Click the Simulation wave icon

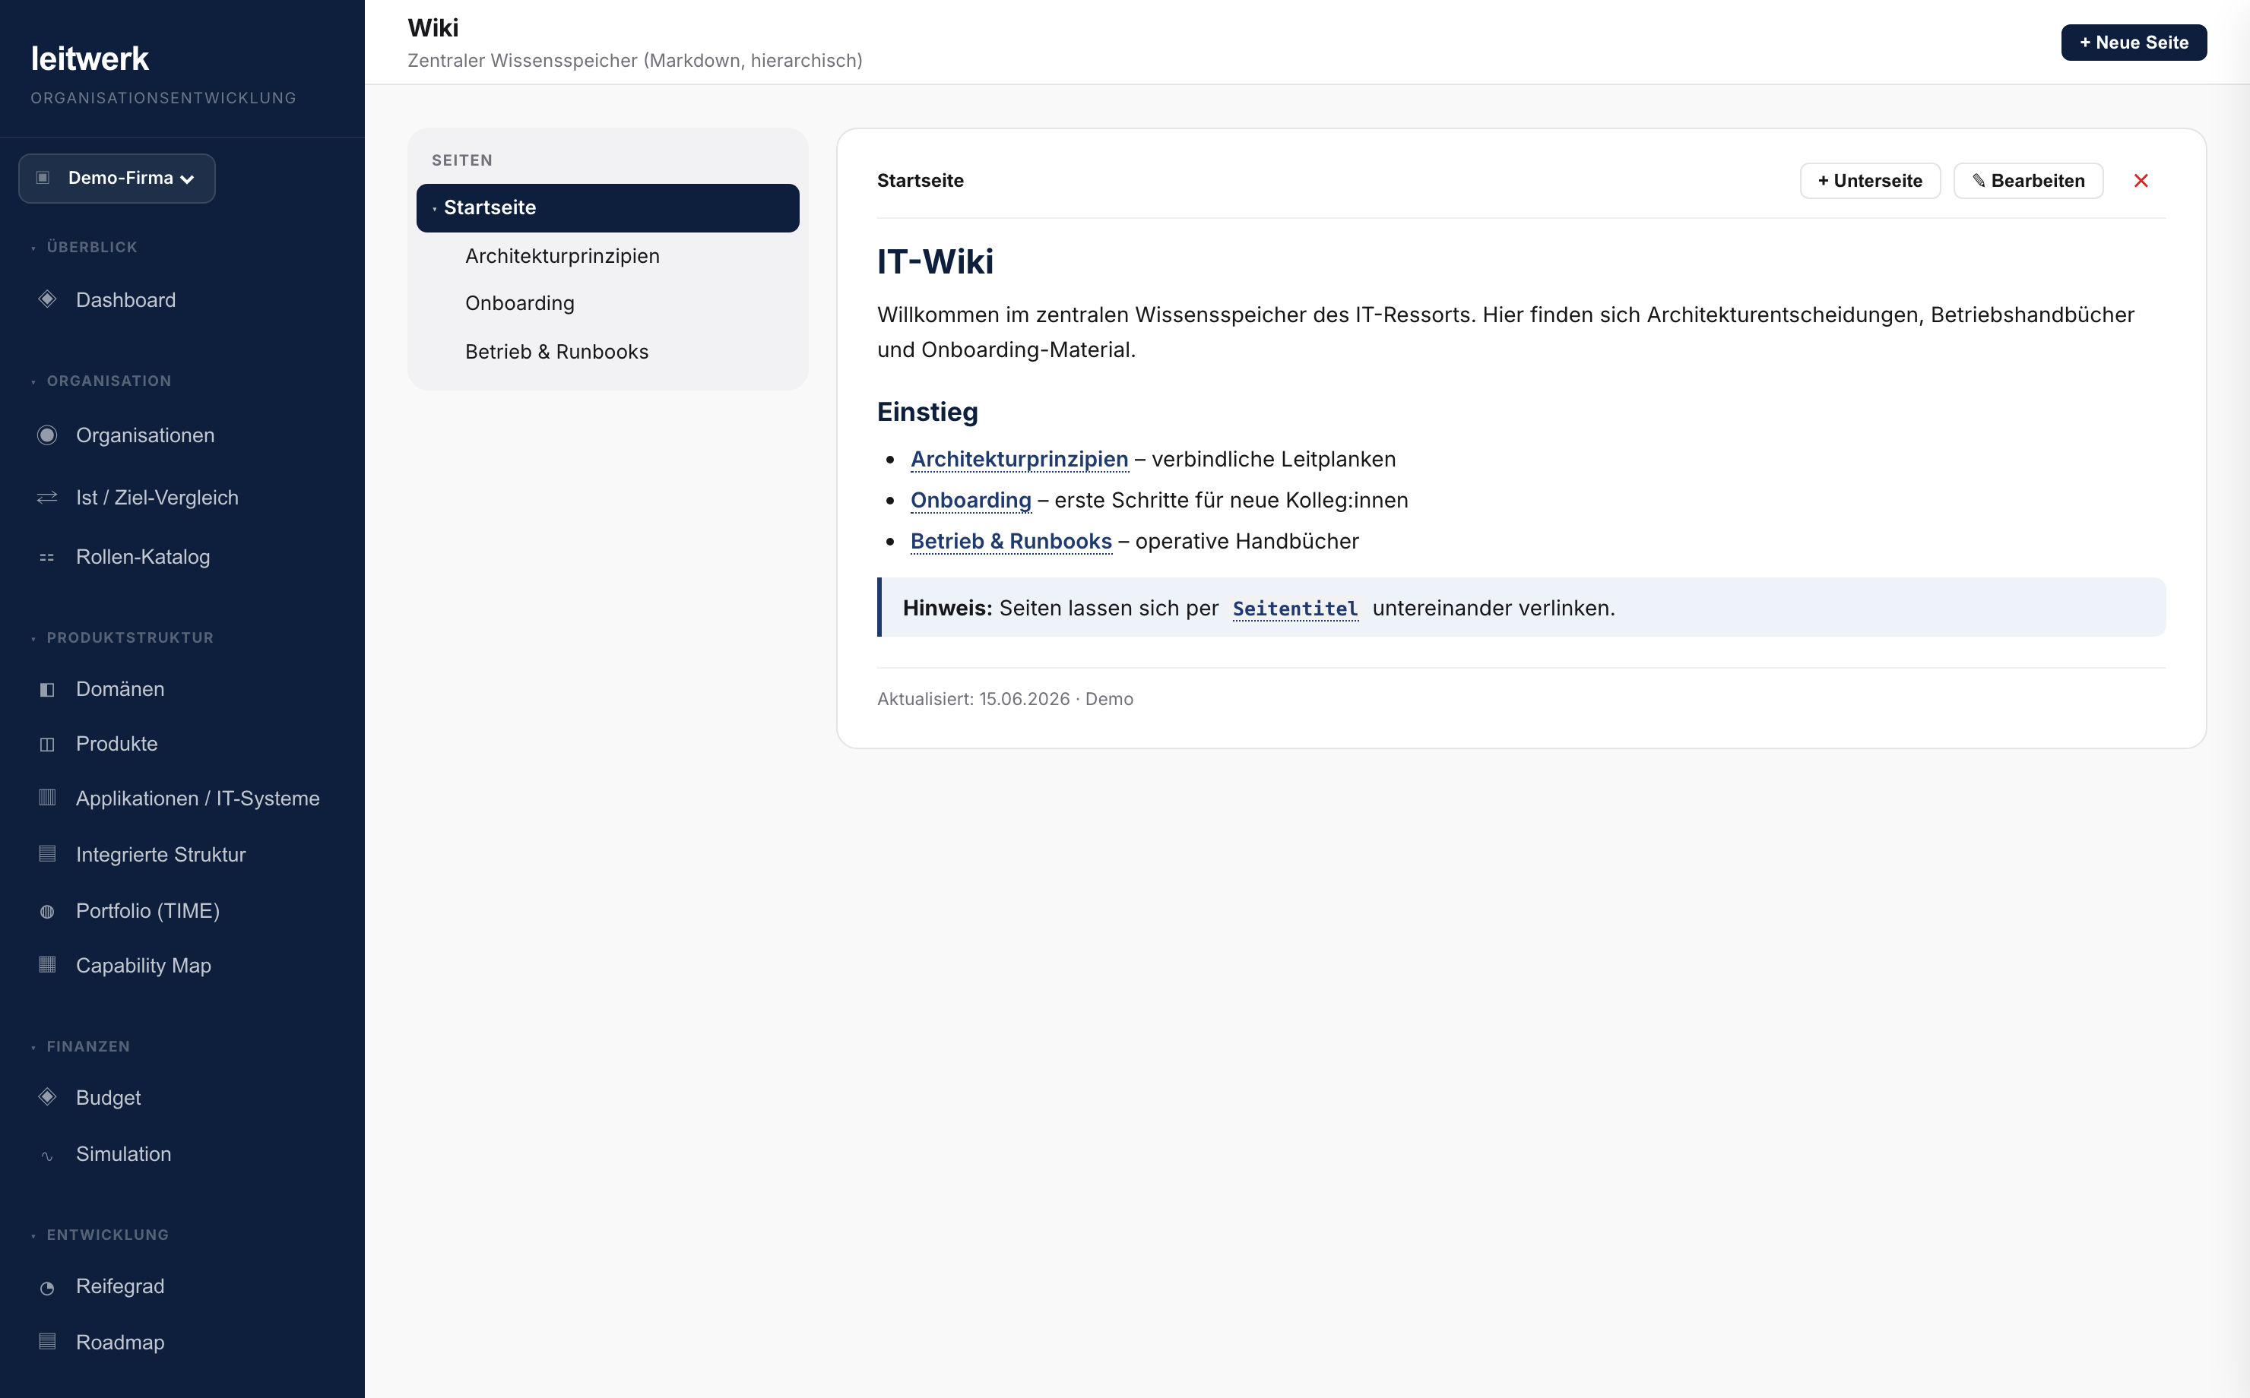(x=47, y=1156)
